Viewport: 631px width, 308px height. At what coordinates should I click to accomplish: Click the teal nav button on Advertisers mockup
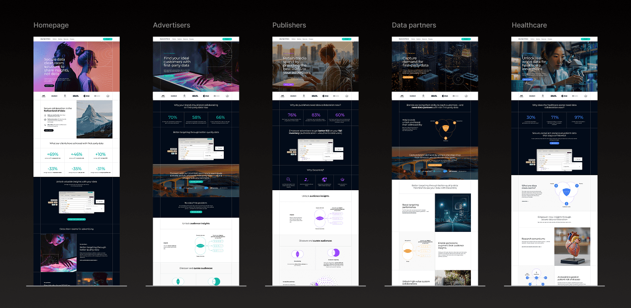click(x=227, y=39)
